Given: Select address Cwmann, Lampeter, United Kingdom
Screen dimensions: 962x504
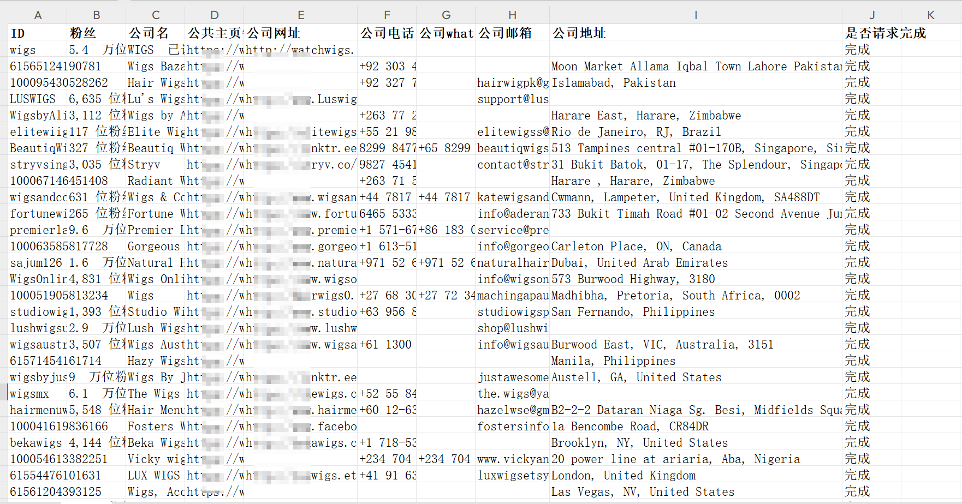Looking at the screenshot, I should tap(696, 197).
